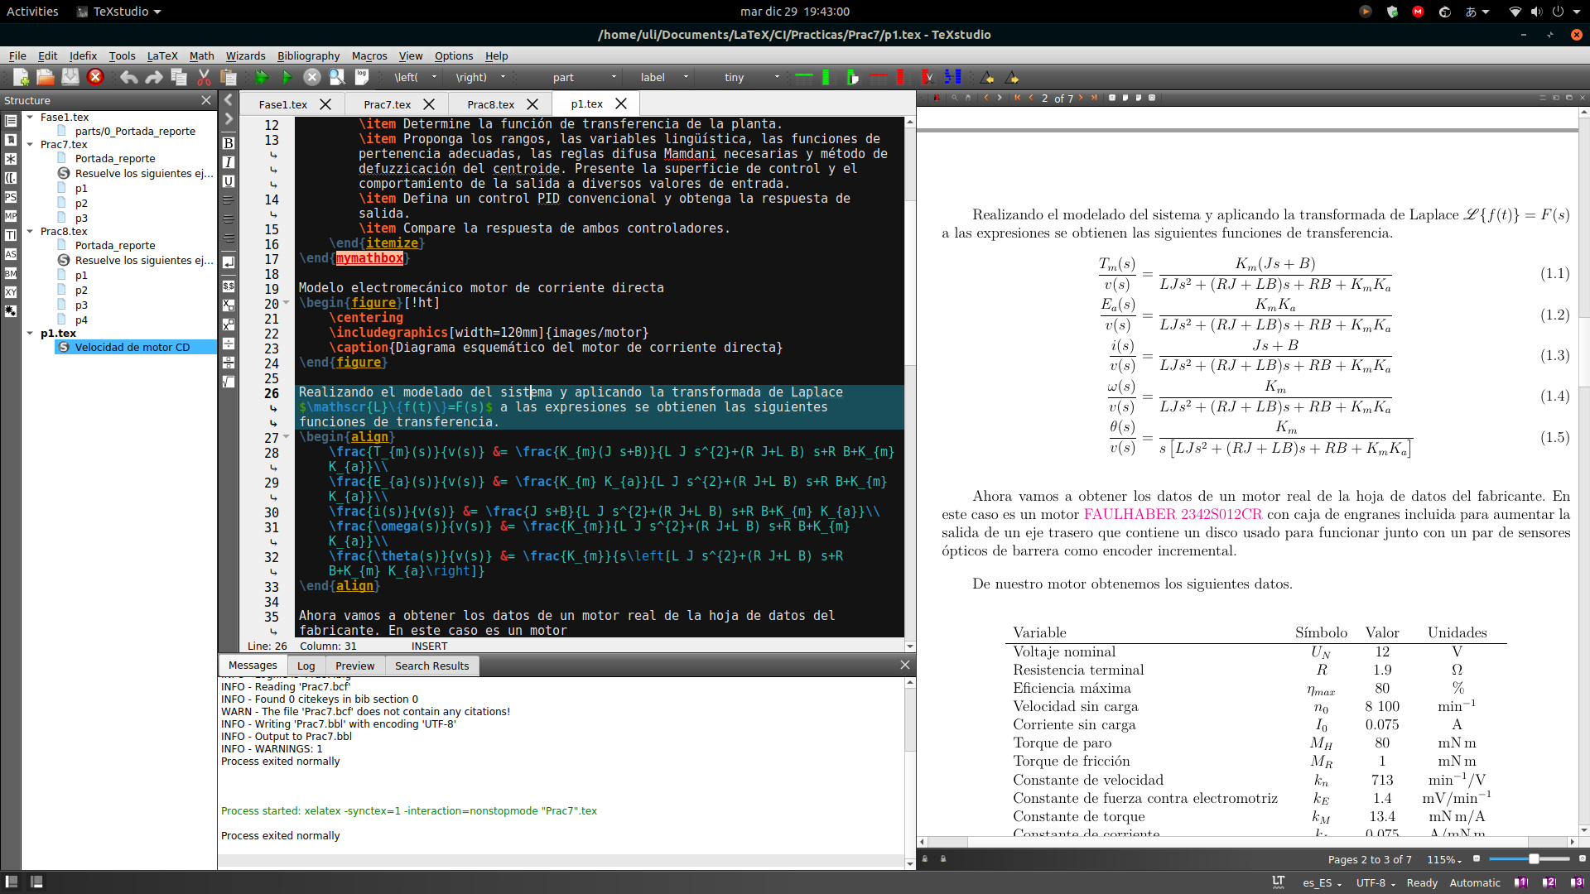Open the 'tiny' font size dropdown
Image resolution: width=1590 pixels, height=894 pixels.
[x=777, y=77]
